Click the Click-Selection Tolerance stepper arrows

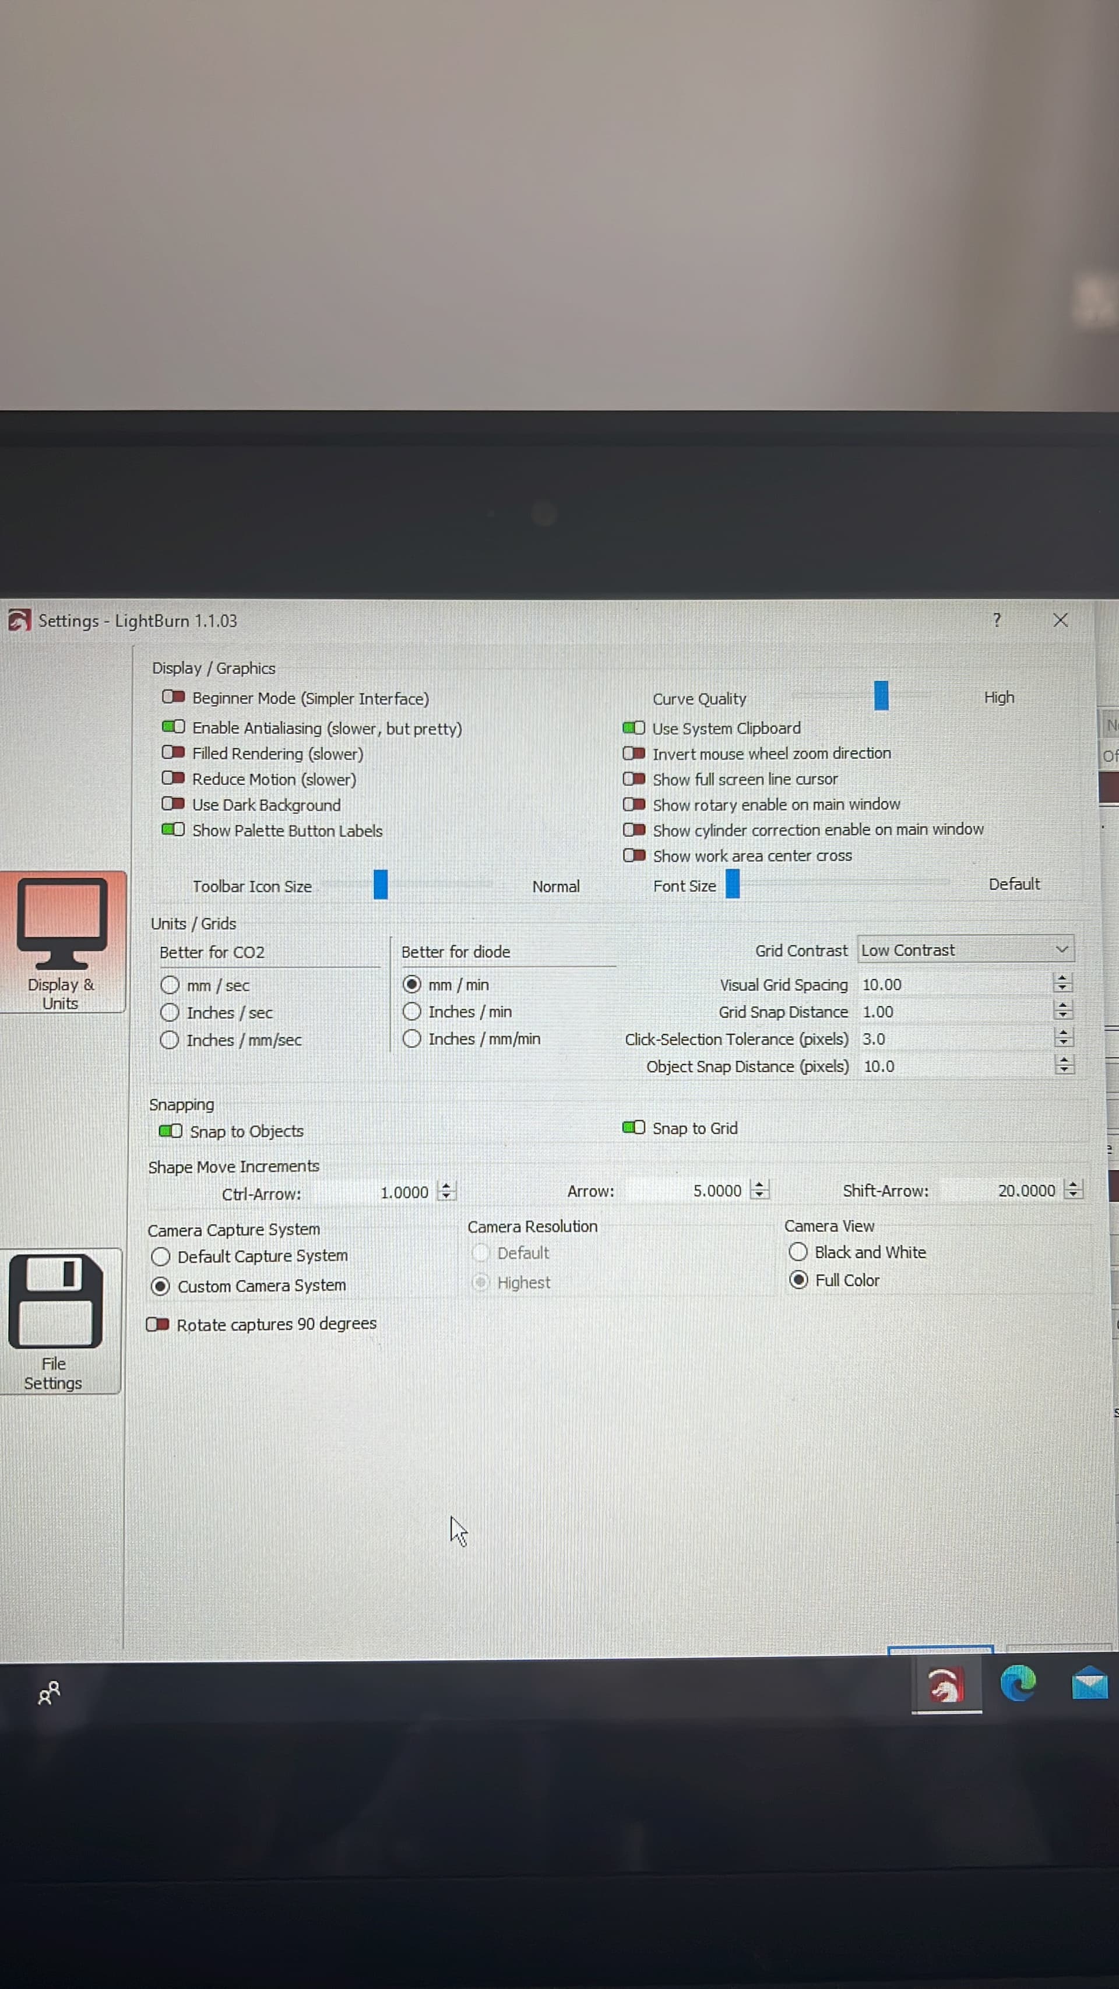click(x=1064, y=1038)
